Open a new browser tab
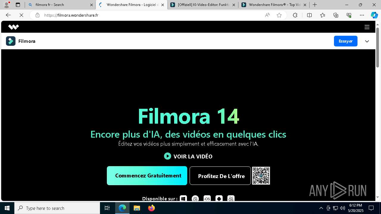The width and height of the screenshot is (381, 214). click(315, 5)
